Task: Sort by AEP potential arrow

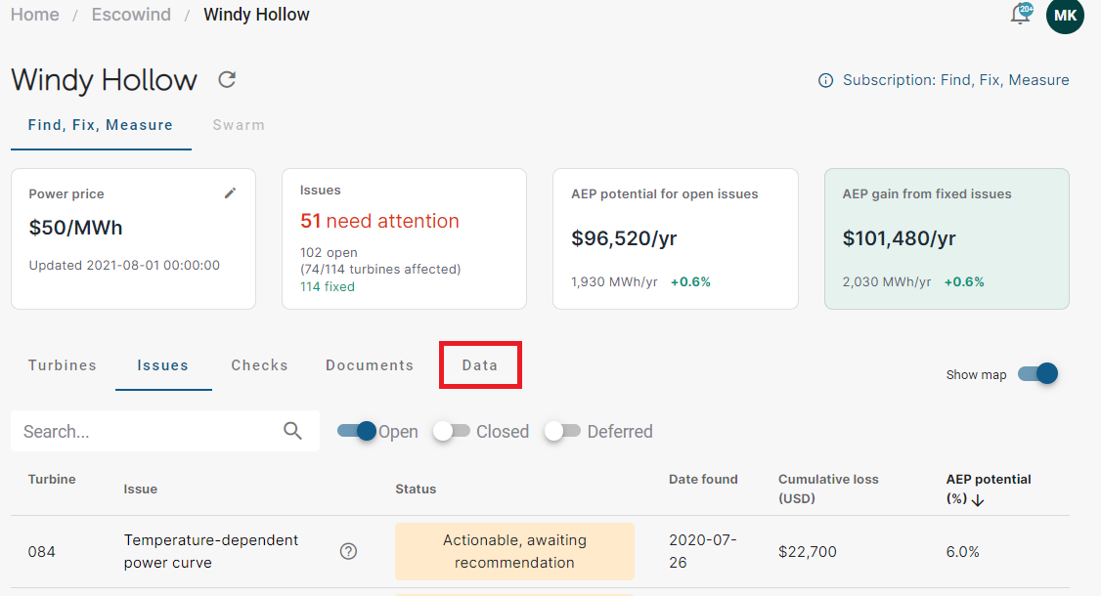Action: [978, 500]
